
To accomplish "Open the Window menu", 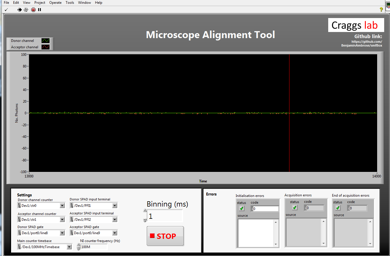I will click(85, 3).
